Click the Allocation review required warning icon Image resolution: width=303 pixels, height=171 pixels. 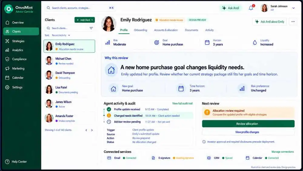[207, 112]
